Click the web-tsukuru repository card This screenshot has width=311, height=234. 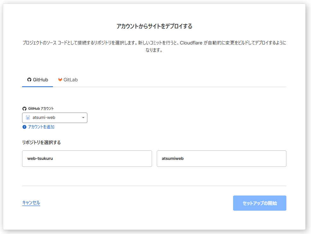point(87,159)
